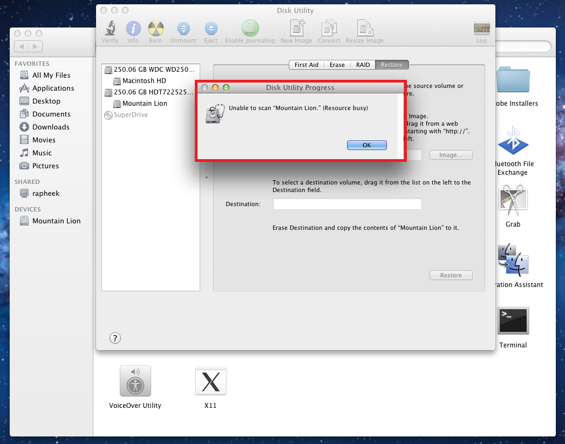Open Documents in Finder sidebar

(45, 114)
